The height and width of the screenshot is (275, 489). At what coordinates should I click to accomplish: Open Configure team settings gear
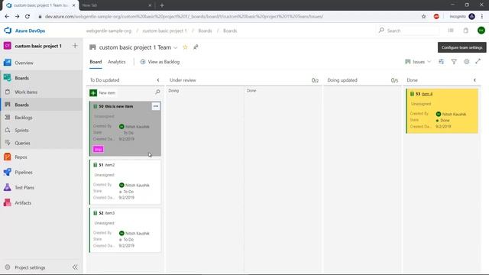point(467,62)
